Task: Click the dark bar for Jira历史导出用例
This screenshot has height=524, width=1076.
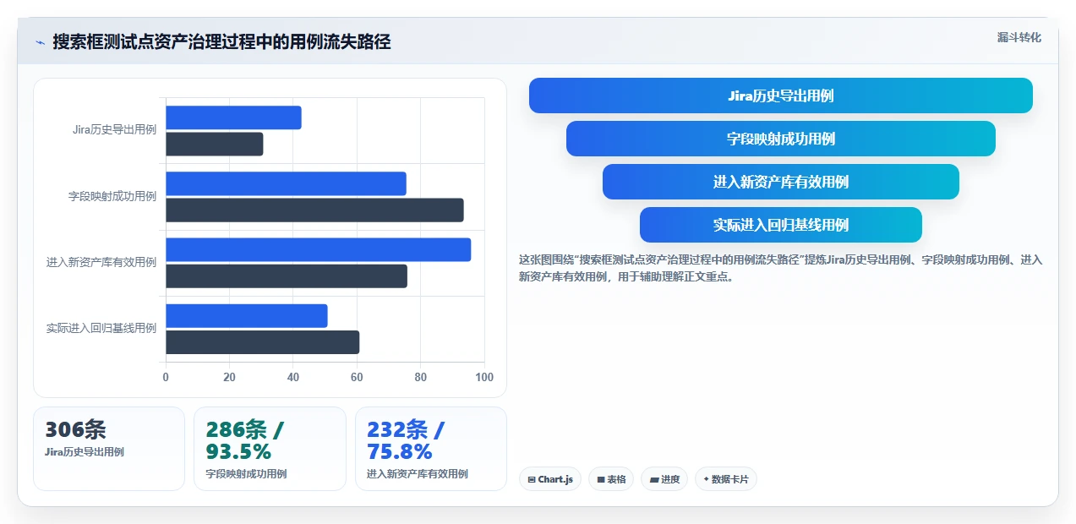Action: [215, 145]
